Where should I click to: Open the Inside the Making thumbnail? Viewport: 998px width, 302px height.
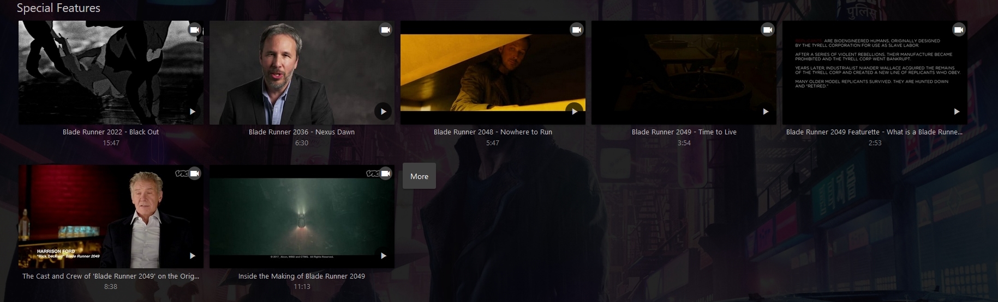[x=302, y=217]
